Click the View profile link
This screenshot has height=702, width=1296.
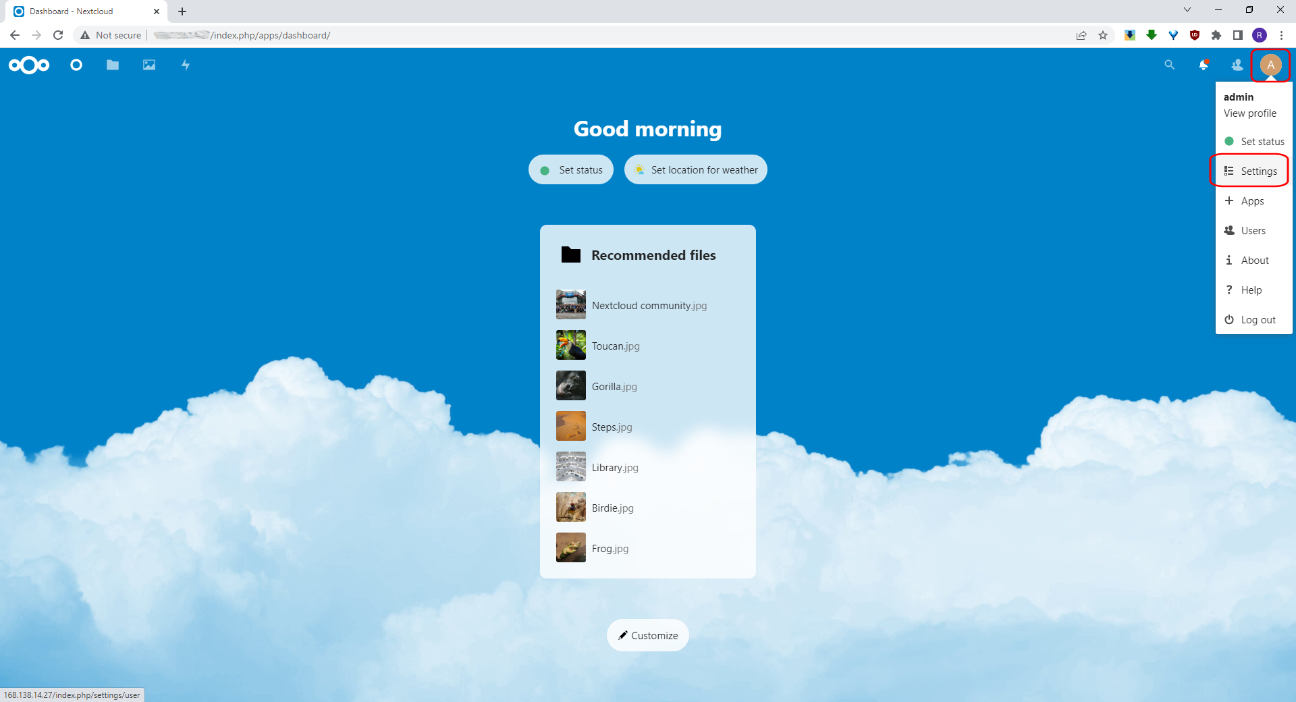tap(1250, 113)
